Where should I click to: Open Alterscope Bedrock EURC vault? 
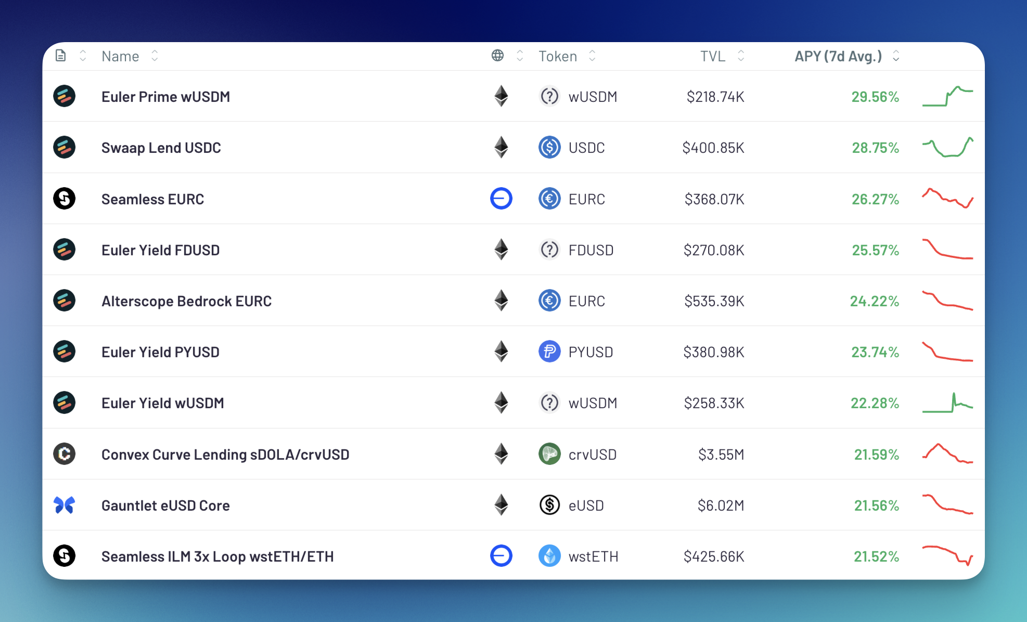pyautogui.click(x=186, y=301)
